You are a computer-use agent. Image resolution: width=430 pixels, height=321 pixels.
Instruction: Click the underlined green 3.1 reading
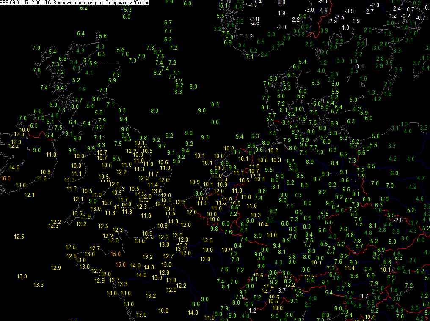[270, 219]
